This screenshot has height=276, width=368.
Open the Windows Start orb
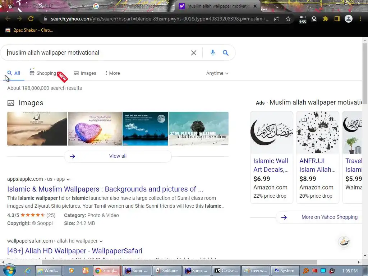(x=9, y=270)
